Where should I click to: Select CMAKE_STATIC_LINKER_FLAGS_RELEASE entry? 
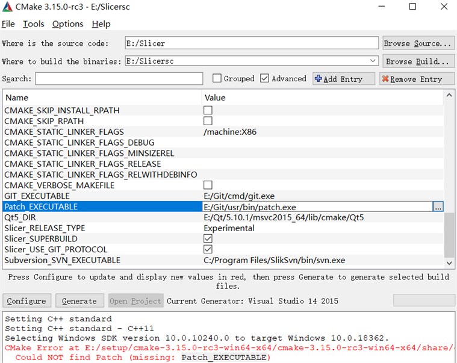point(82,164)
